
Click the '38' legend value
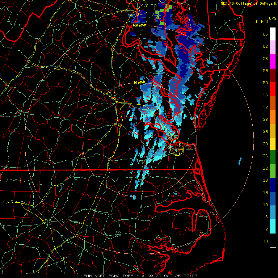pyautogui.click(x=265, y=120)
